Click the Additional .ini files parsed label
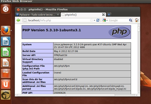Image resolution: width=151 pixels, height=104 pixels. click(34, 88)
